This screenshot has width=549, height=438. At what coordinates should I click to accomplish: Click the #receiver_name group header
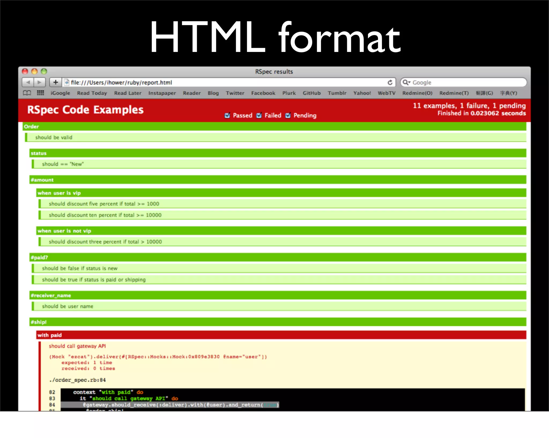[278, 295]
